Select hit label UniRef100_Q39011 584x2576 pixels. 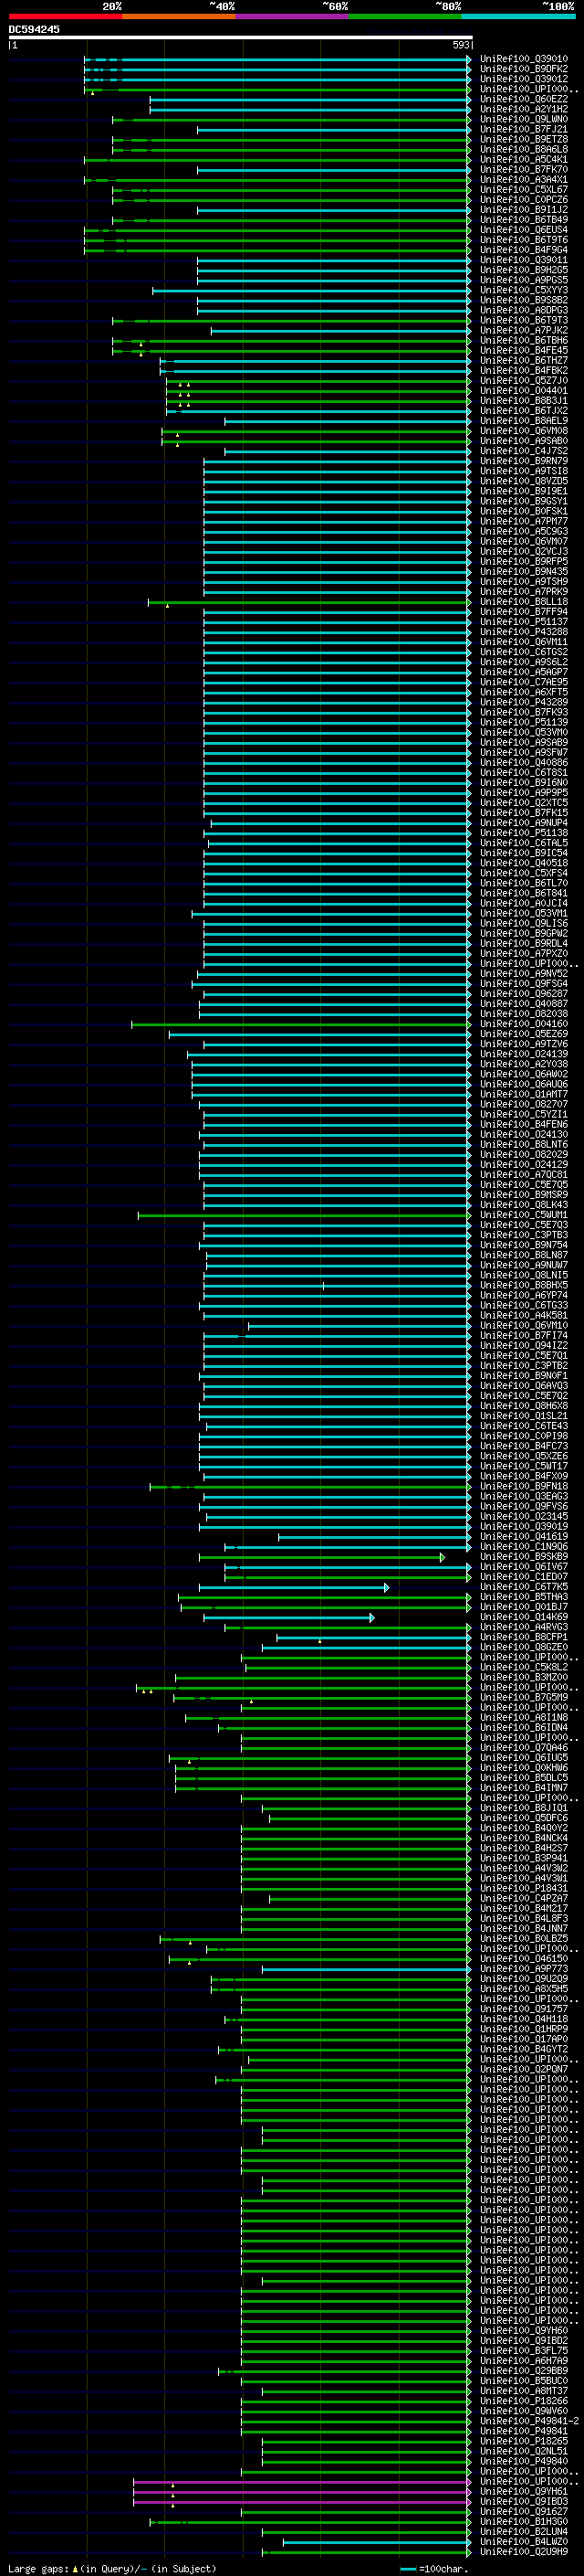point(523,260)
